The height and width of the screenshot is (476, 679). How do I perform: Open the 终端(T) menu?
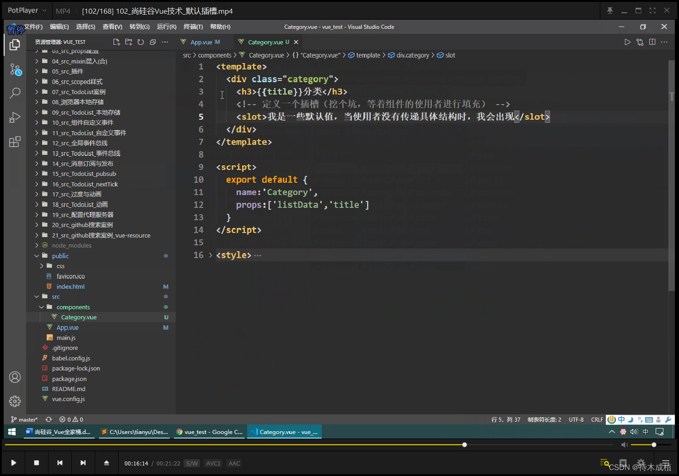coord(193,27)
